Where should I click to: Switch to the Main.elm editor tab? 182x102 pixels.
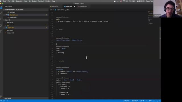pos(69,7)
